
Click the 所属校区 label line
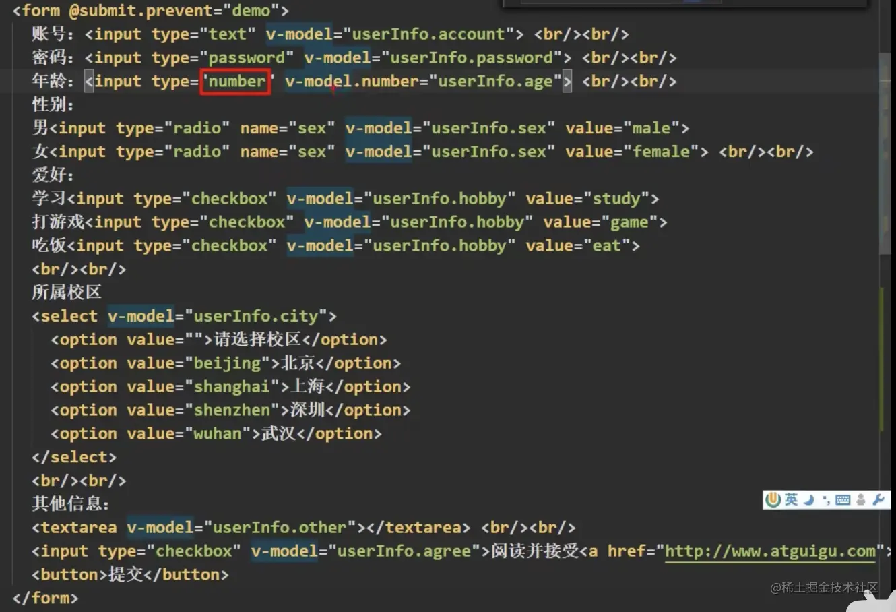67,293
